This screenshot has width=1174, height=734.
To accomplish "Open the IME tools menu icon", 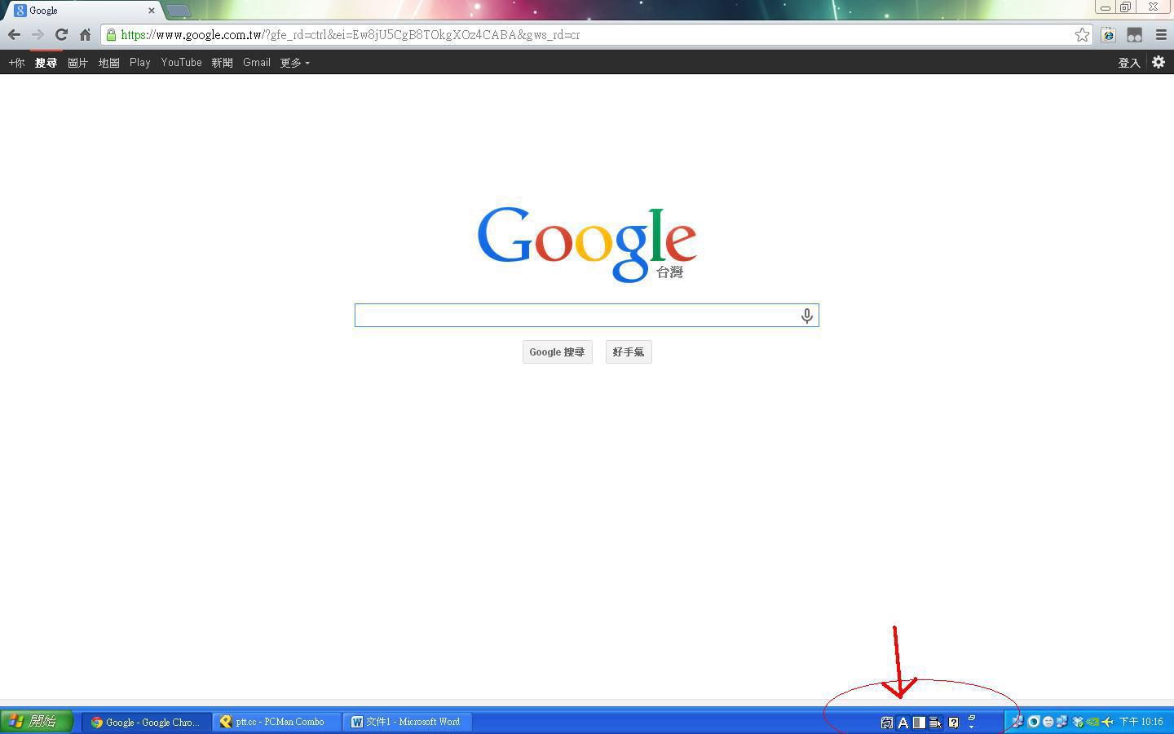I will pyautogui.click(x=935, y=723).
